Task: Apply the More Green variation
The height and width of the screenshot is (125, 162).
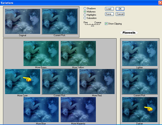Action: [41, 53]
